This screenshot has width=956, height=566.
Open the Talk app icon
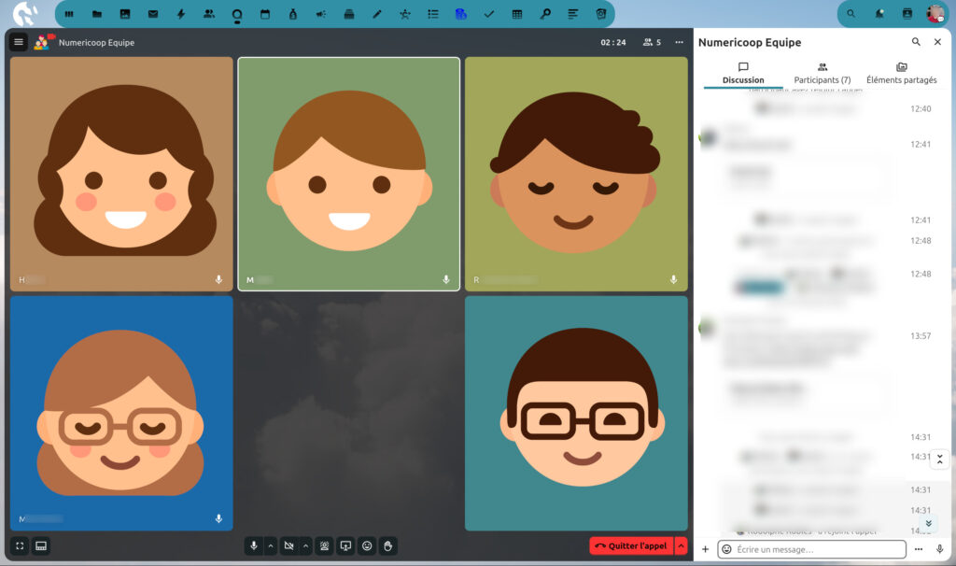point(237,14)
